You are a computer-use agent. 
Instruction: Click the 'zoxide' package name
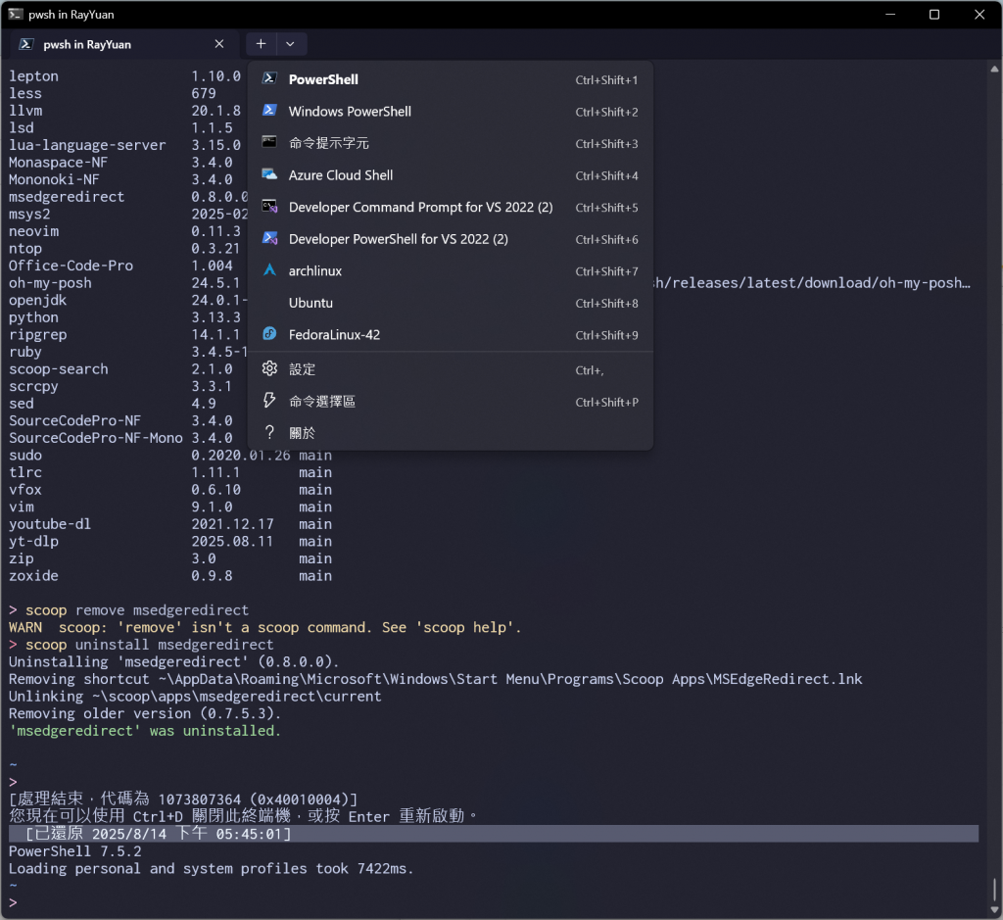click(x=33, y=576)
